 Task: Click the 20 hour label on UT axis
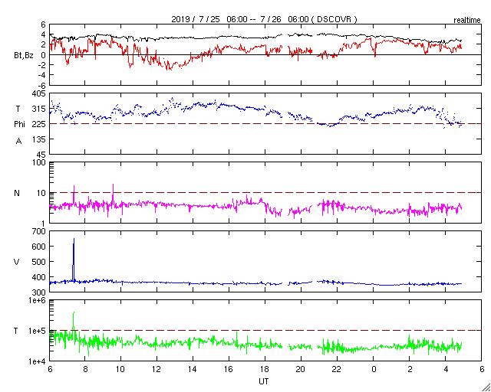pos(301,370)
